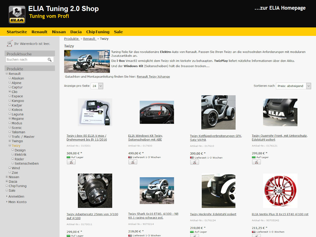The width and height of the screenshot is (316, 237).
Task: Select Alaskan in the category tree
Action: click(18, 78)
